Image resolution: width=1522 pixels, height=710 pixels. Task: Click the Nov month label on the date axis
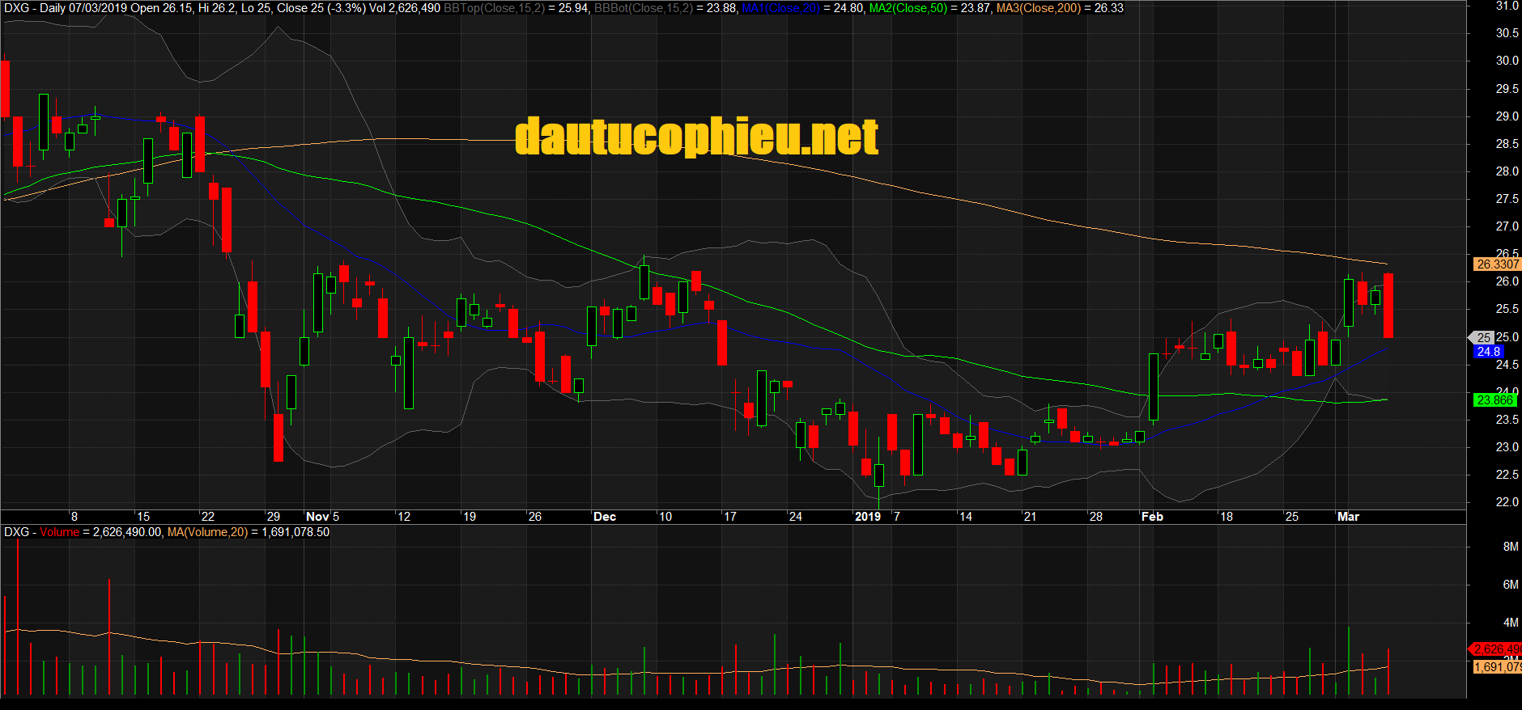click(317, 517)
